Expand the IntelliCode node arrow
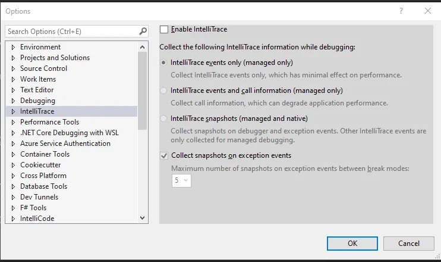 [x=13, y=219]
